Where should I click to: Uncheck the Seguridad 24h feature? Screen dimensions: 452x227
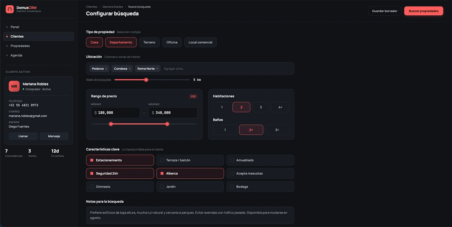[x=120, y=173]
